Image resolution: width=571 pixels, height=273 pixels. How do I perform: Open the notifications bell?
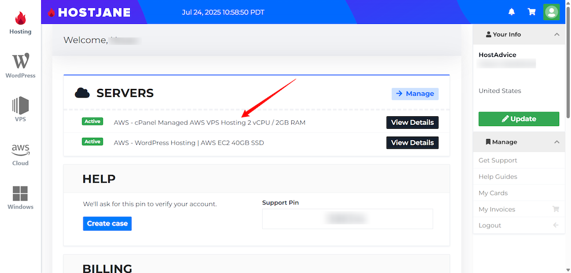512,12
